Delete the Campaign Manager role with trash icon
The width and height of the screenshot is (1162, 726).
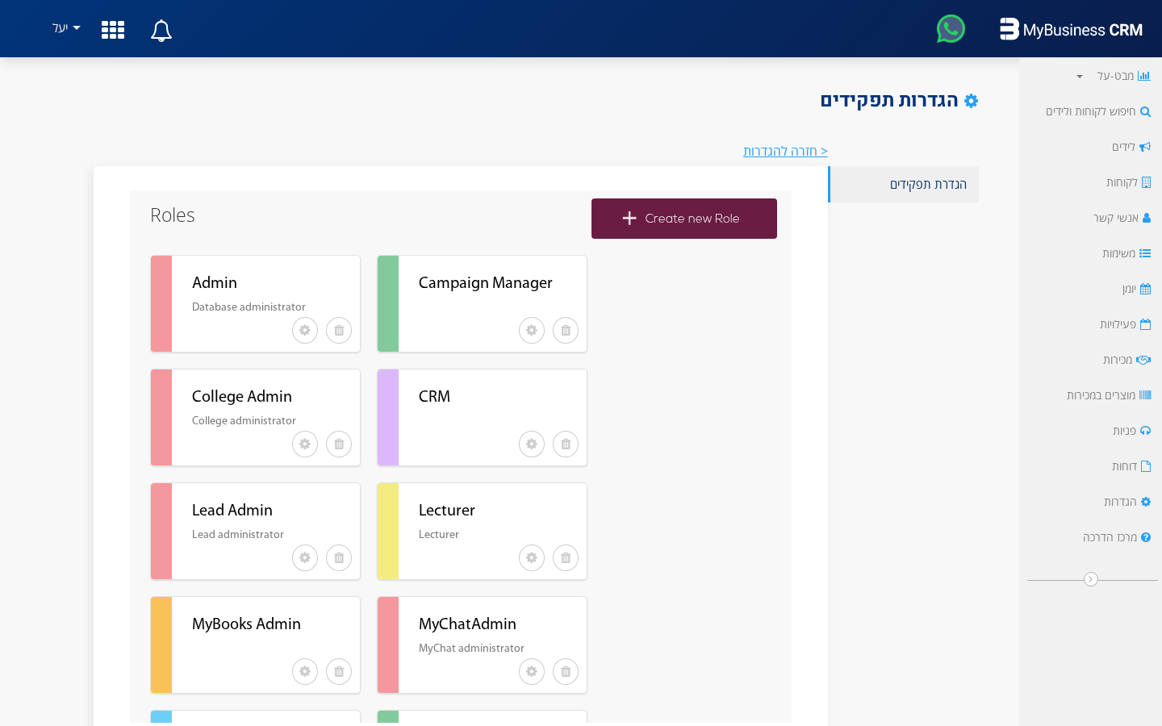pos(565,330)
